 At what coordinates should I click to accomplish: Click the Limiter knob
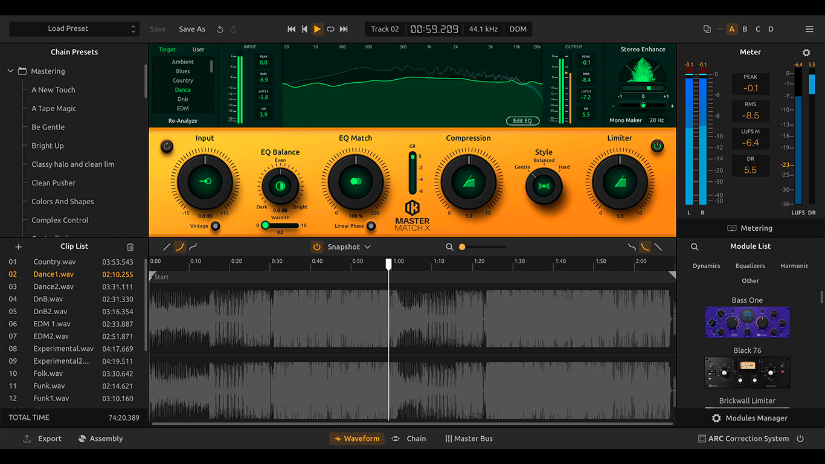click(620, 181)
